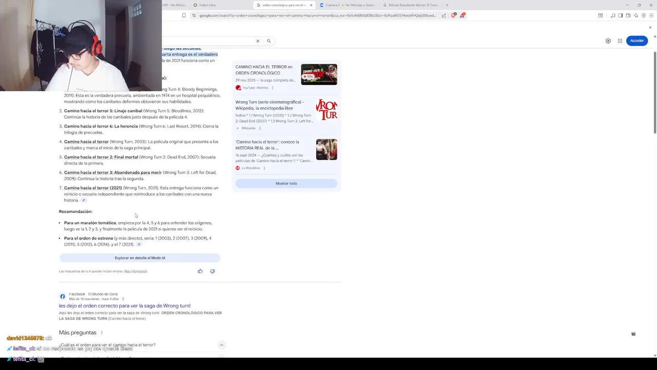Click 'Camino hacia el terror 5: Linaje caníbal' link
This screenshot has width=657, height=370.
coord(103,111)
